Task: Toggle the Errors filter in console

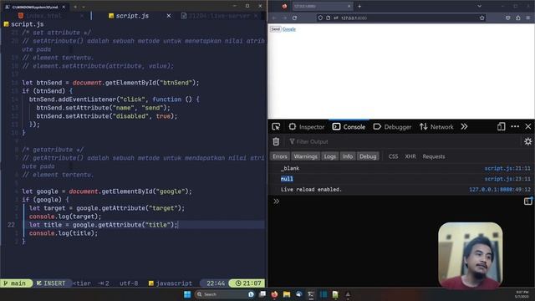Action: (x=280, y=156)
